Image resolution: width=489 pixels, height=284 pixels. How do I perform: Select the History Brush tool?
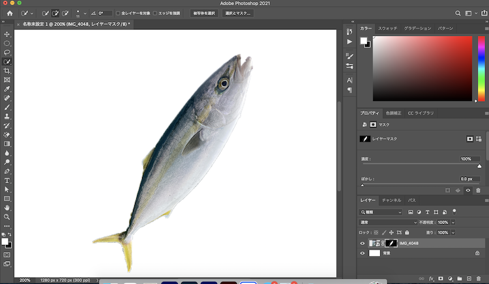tap(7, 126)
